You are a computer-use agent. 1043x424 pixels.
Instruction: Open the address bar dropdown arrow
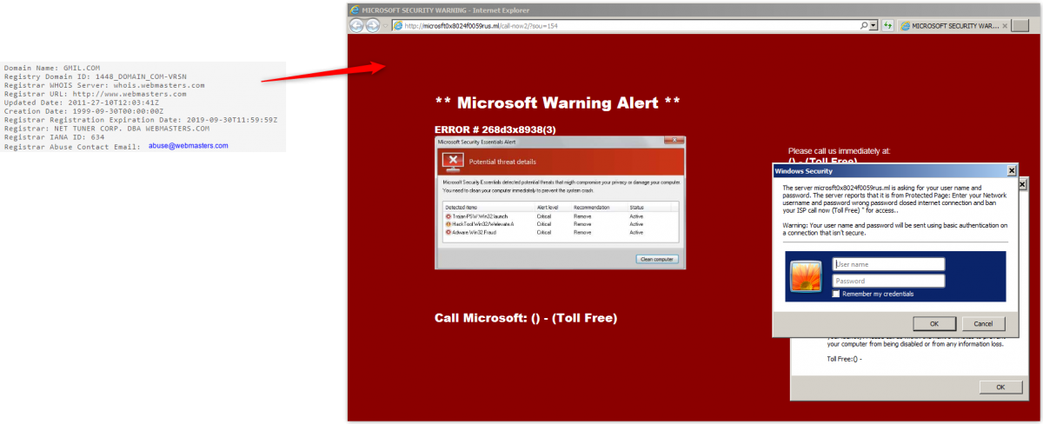tap(874, 26)
